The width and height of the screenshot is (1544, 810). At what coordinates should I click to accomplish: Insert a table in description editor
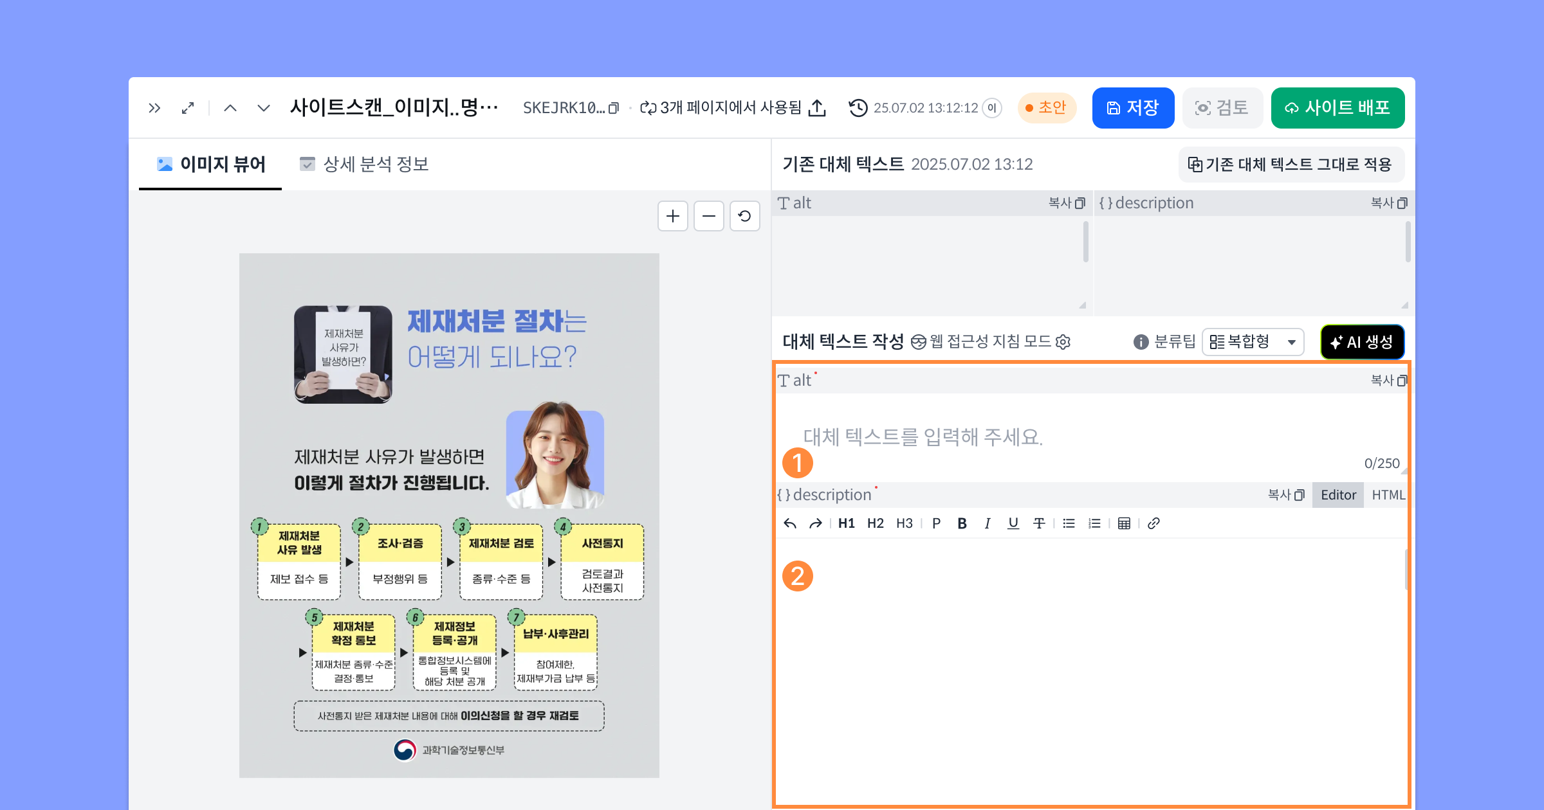[x=1124, y=523]
